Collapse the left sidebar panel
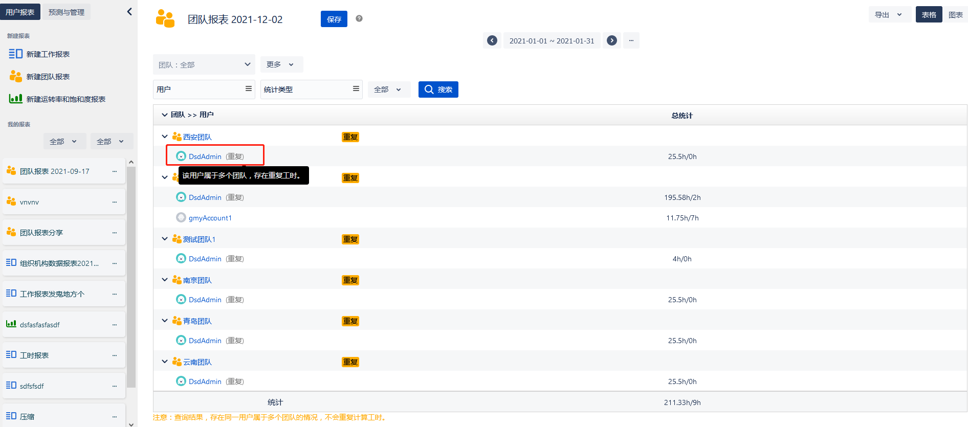This screenshot has width=968, height=427. pyautogui.click(x=129, y=11)
